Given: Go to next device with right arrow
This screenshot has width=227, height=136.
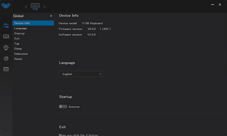Looking at the screenshot, I should click(x=45, y=6).
